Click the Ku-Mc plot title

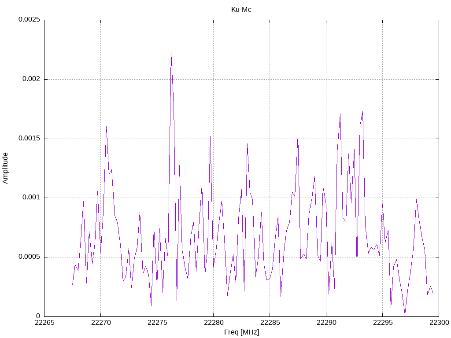(x=241, y=10)
